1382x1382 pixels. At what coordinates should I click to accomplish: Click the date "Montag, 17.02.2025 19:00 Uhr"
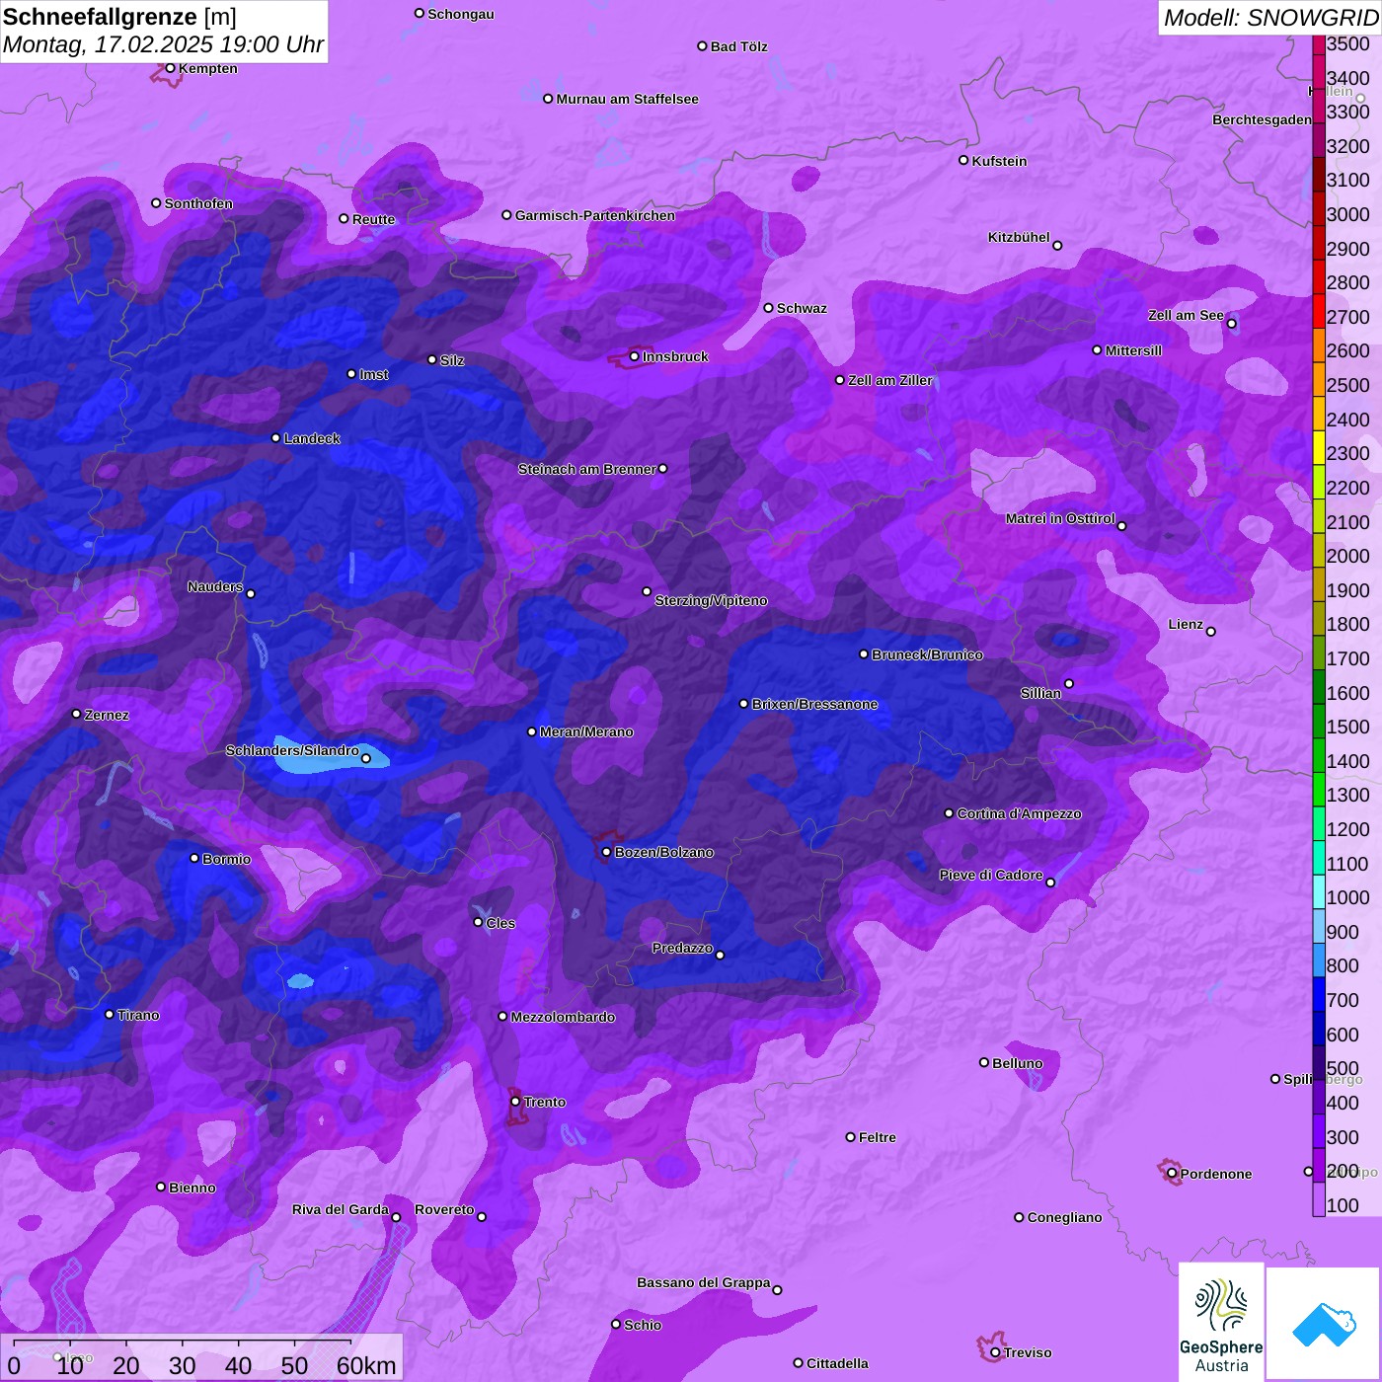163,44
